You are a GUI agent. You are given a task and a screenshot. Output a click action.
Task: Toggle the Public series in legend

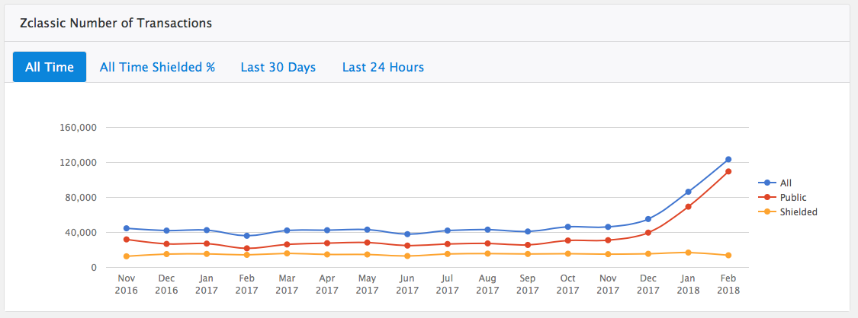pos(782,198)
